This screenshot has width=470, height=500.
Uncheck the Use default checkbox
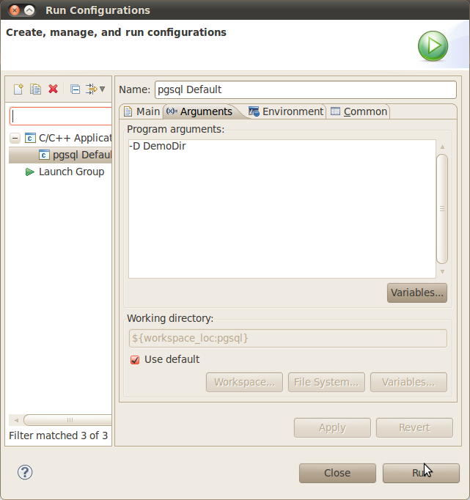(134, 360)
